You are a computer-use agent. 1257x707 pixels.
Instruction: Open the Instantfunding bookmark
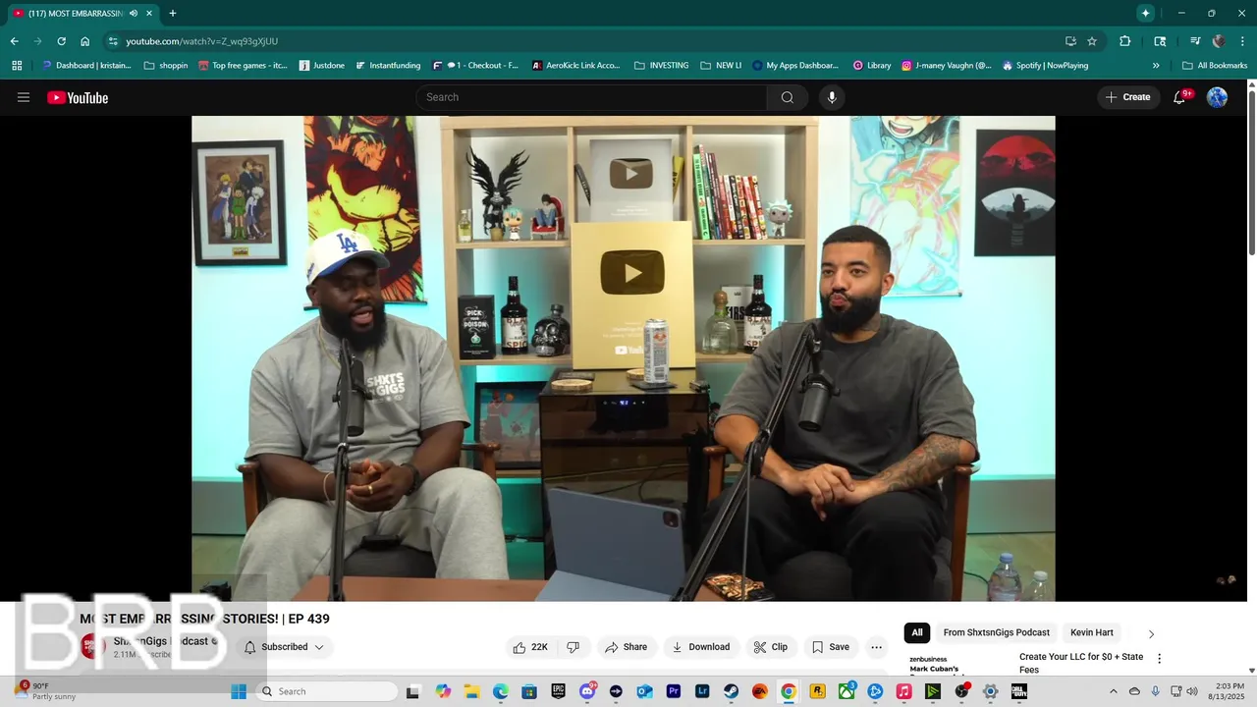pos(387,66)
